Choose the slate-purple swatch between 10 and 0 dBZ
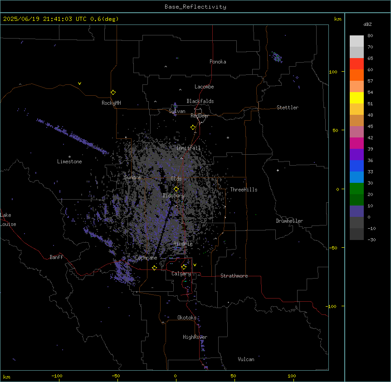Image resolution: width=391 pixels, height=382 pixels. (x=357, y=211)
